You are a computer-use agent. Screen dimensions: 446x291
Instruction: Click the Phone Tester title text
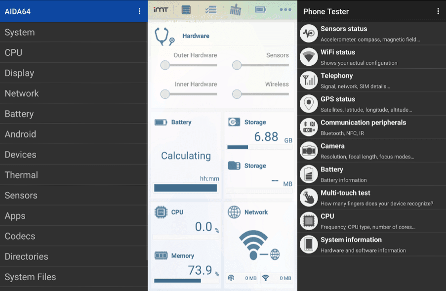[x=325, y=11]
